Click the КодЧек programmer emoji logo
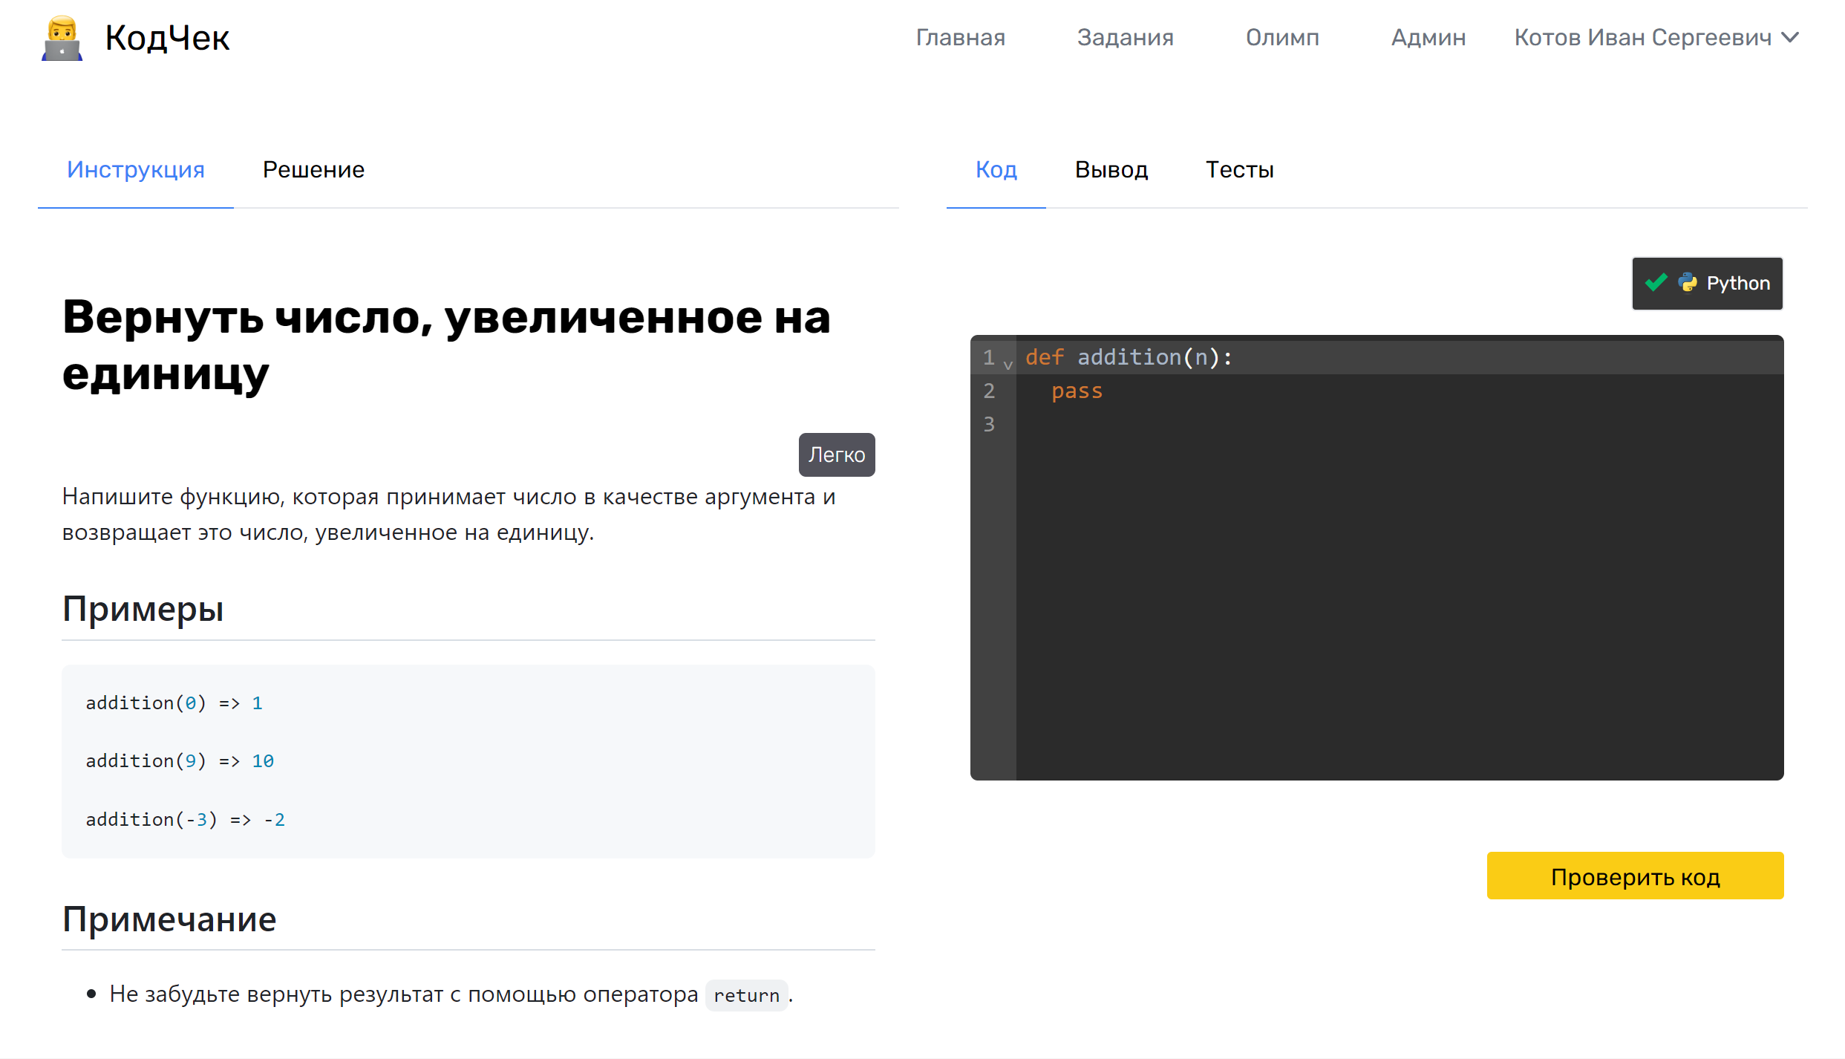1845x1059 pixels. [x=62, y=38]
